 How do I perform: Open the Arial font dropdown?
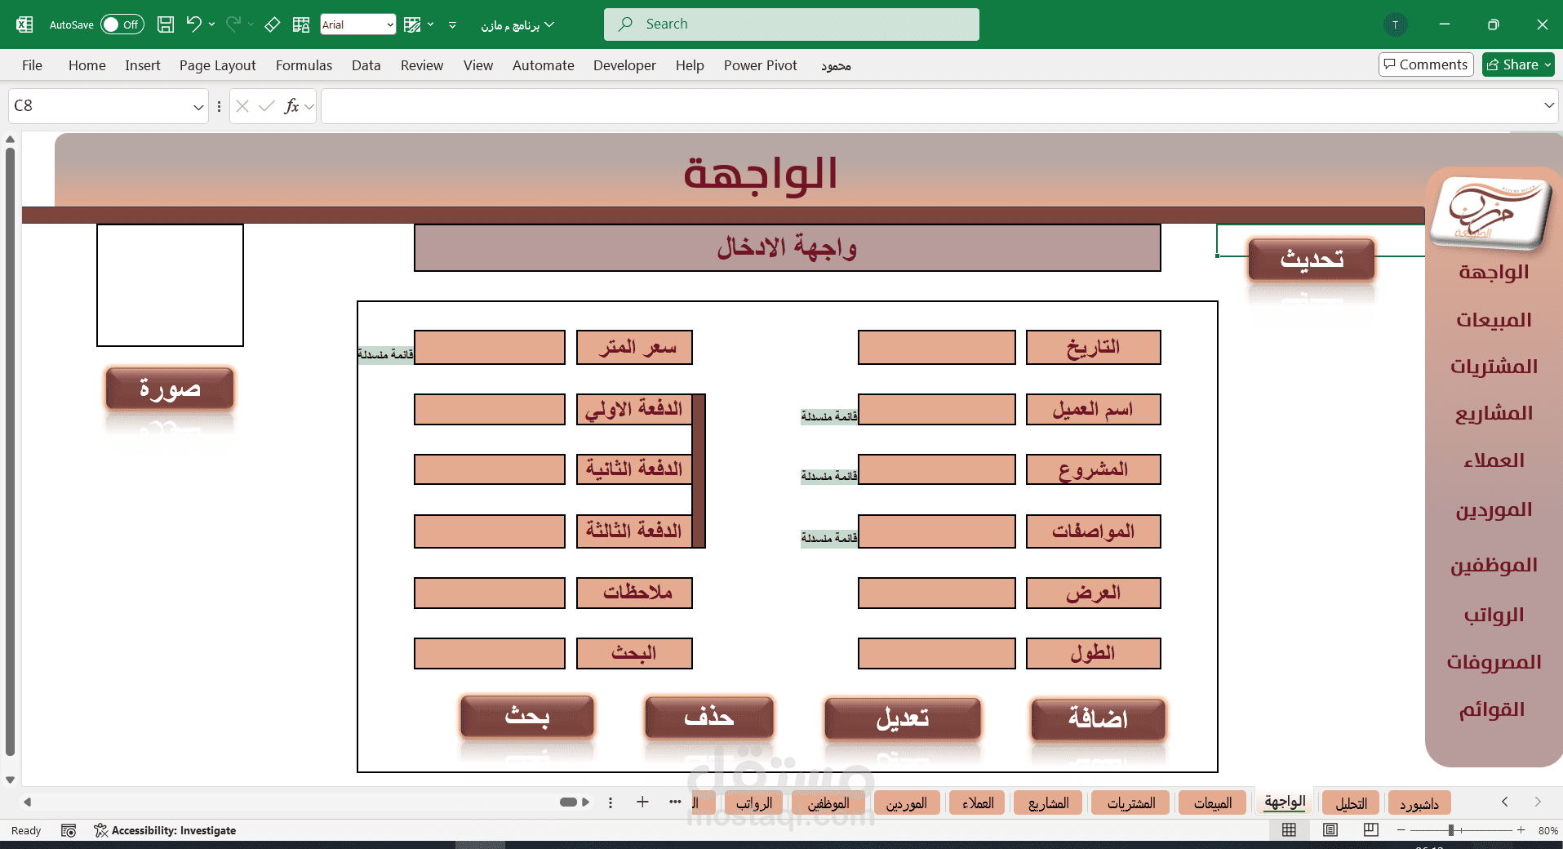pyautogui.click(x=390, y=24)
